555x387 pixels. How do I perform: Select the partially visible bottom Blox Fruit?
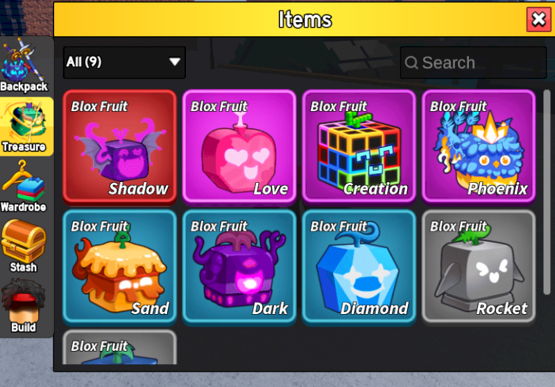[x=119, y=347]
